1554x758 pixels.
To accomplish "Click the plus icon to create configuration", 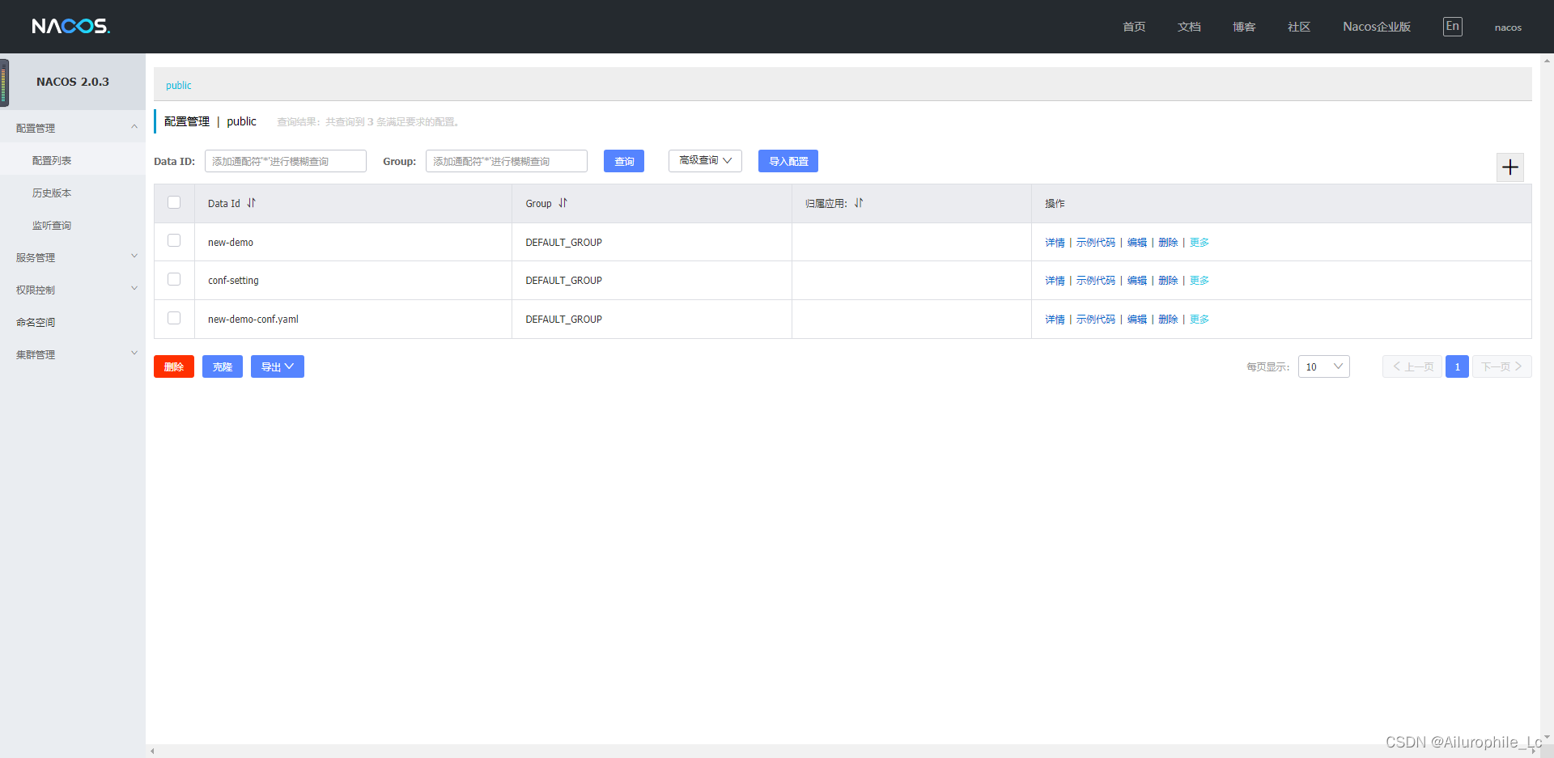I will coord(1509,167).
